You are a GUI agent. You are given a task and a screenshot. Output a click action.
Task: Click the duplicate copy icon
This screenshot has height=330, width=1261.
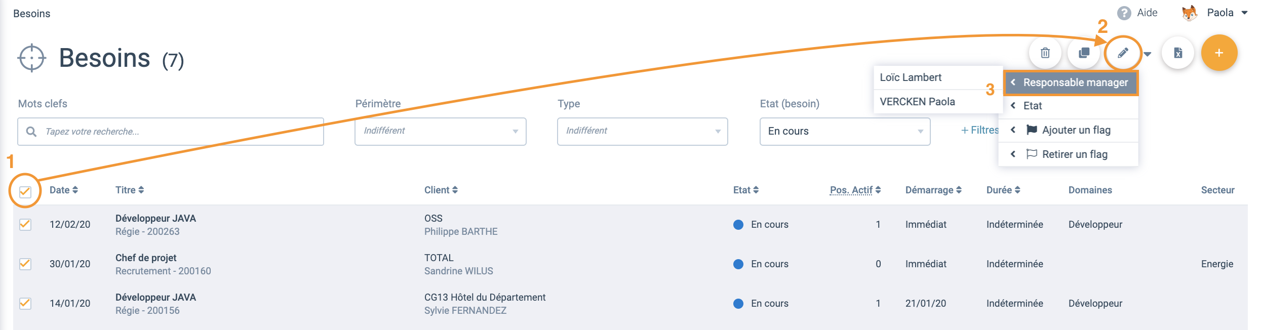(x=1084, y=53)
